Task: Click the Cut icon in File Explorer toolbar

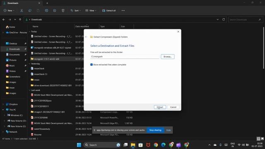Action: coord(22,10)
